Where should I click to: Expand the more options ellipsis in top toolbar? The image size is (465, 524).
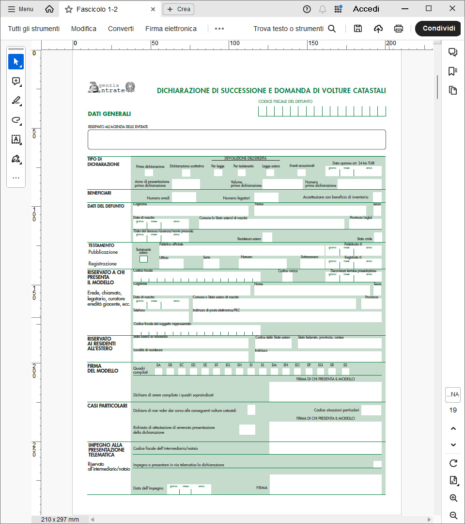coord(219,29)
